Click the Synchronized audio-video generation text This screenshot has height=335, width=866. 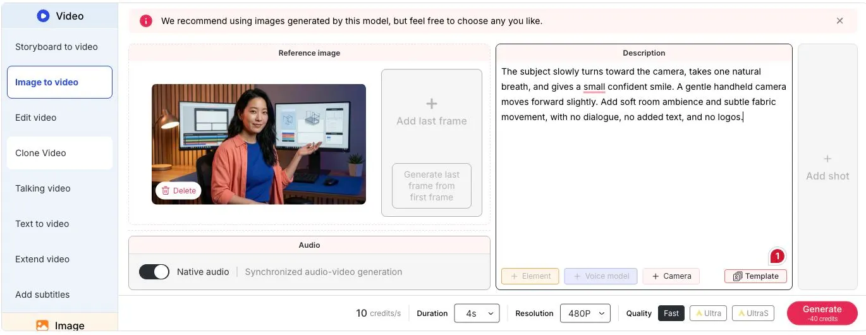[324, 272]
